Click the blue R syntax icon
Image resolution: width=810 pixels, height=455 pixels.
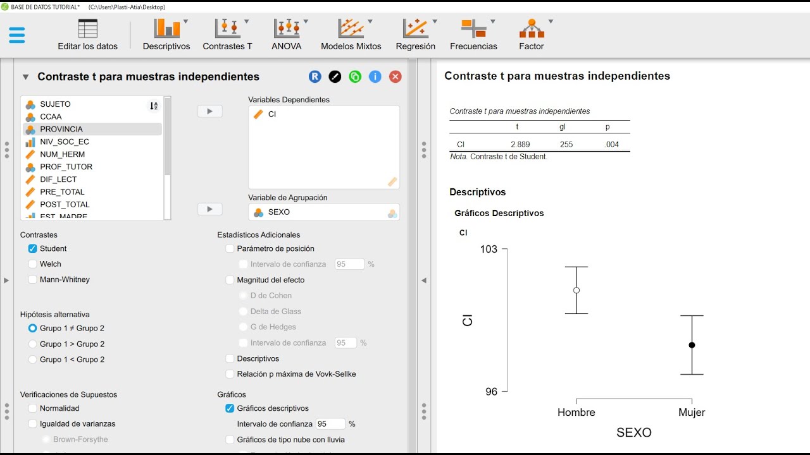315,76
